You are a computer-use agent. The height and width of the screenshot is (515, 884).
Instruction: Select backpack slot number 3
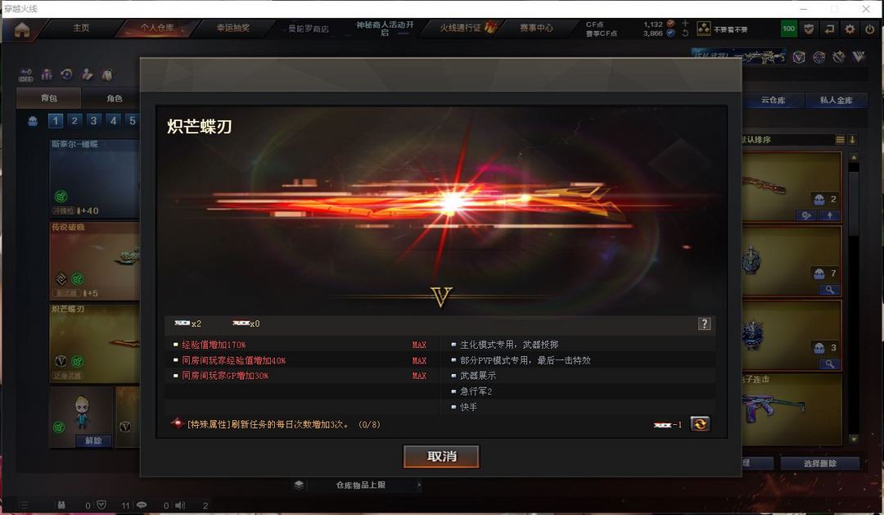click(93, 120)
